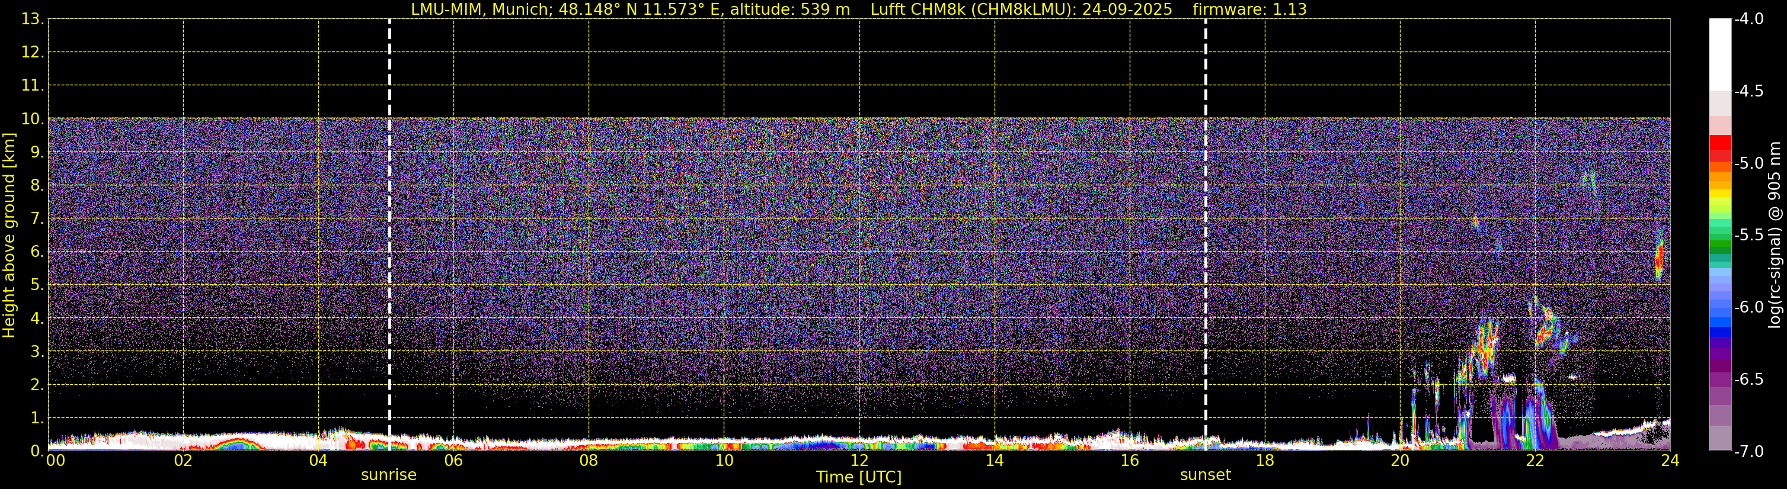Image resolution: width=1787 pixels, height=489 pixels.
Task: Click the "08" time-axis tick label
Action: (589, 461)
